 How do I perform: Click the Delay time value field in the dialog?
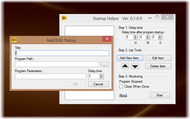[94, 76]
